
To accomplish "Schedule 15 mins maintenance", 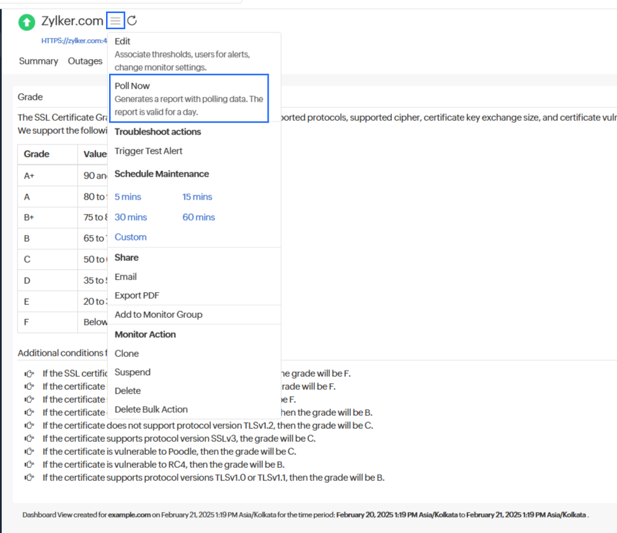I will (197, 197).
